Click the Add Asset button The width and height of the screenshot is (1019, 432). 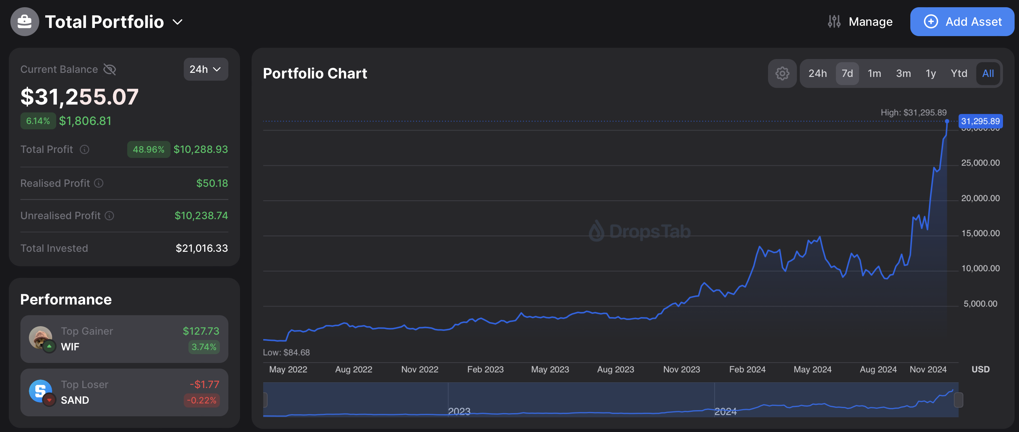[962, 22]
